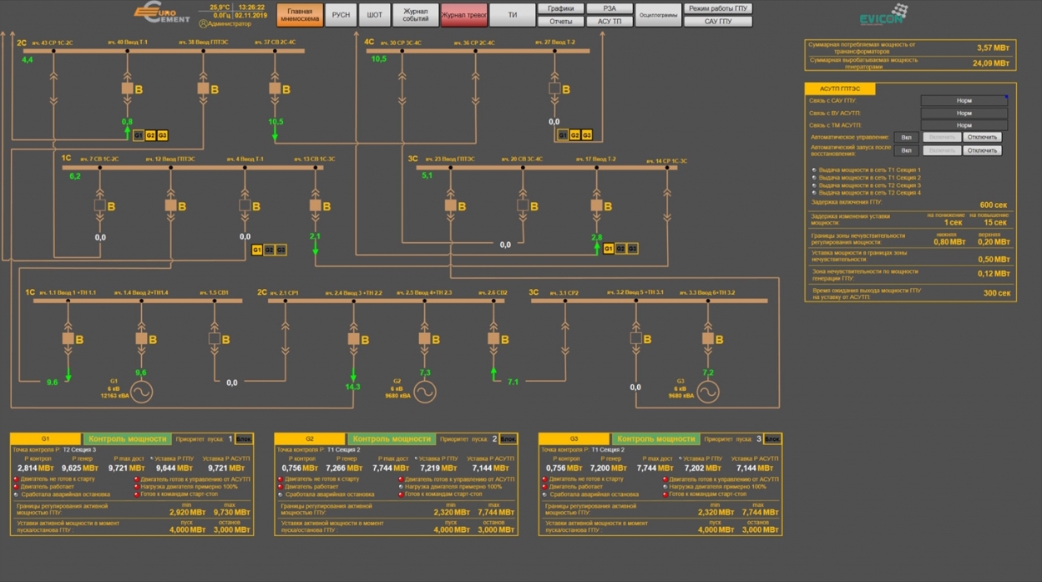The image size is (1042, 582).
Task: Select the G2 generator symbol
Action: pos(425,391)
